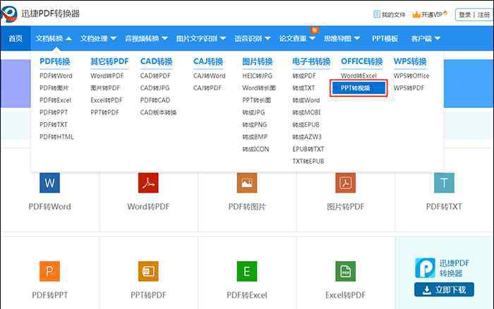The width and height of the screenshot is (494, 309).
Task: Click the 立即下载 download button
Action: tap(443, 289)
